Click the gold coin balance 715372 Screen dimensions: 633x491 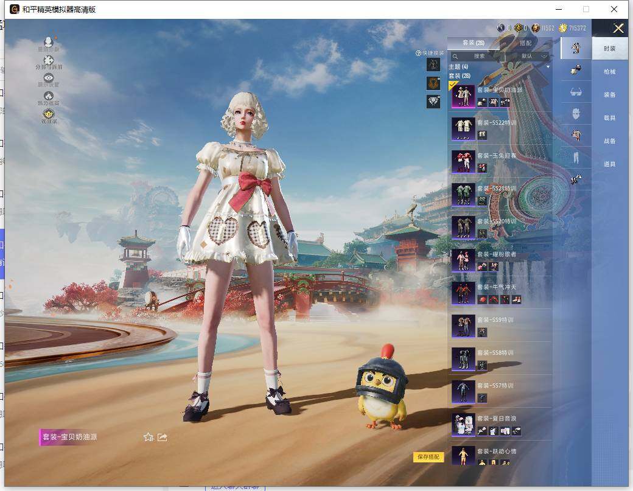click(x=573, y=28)
